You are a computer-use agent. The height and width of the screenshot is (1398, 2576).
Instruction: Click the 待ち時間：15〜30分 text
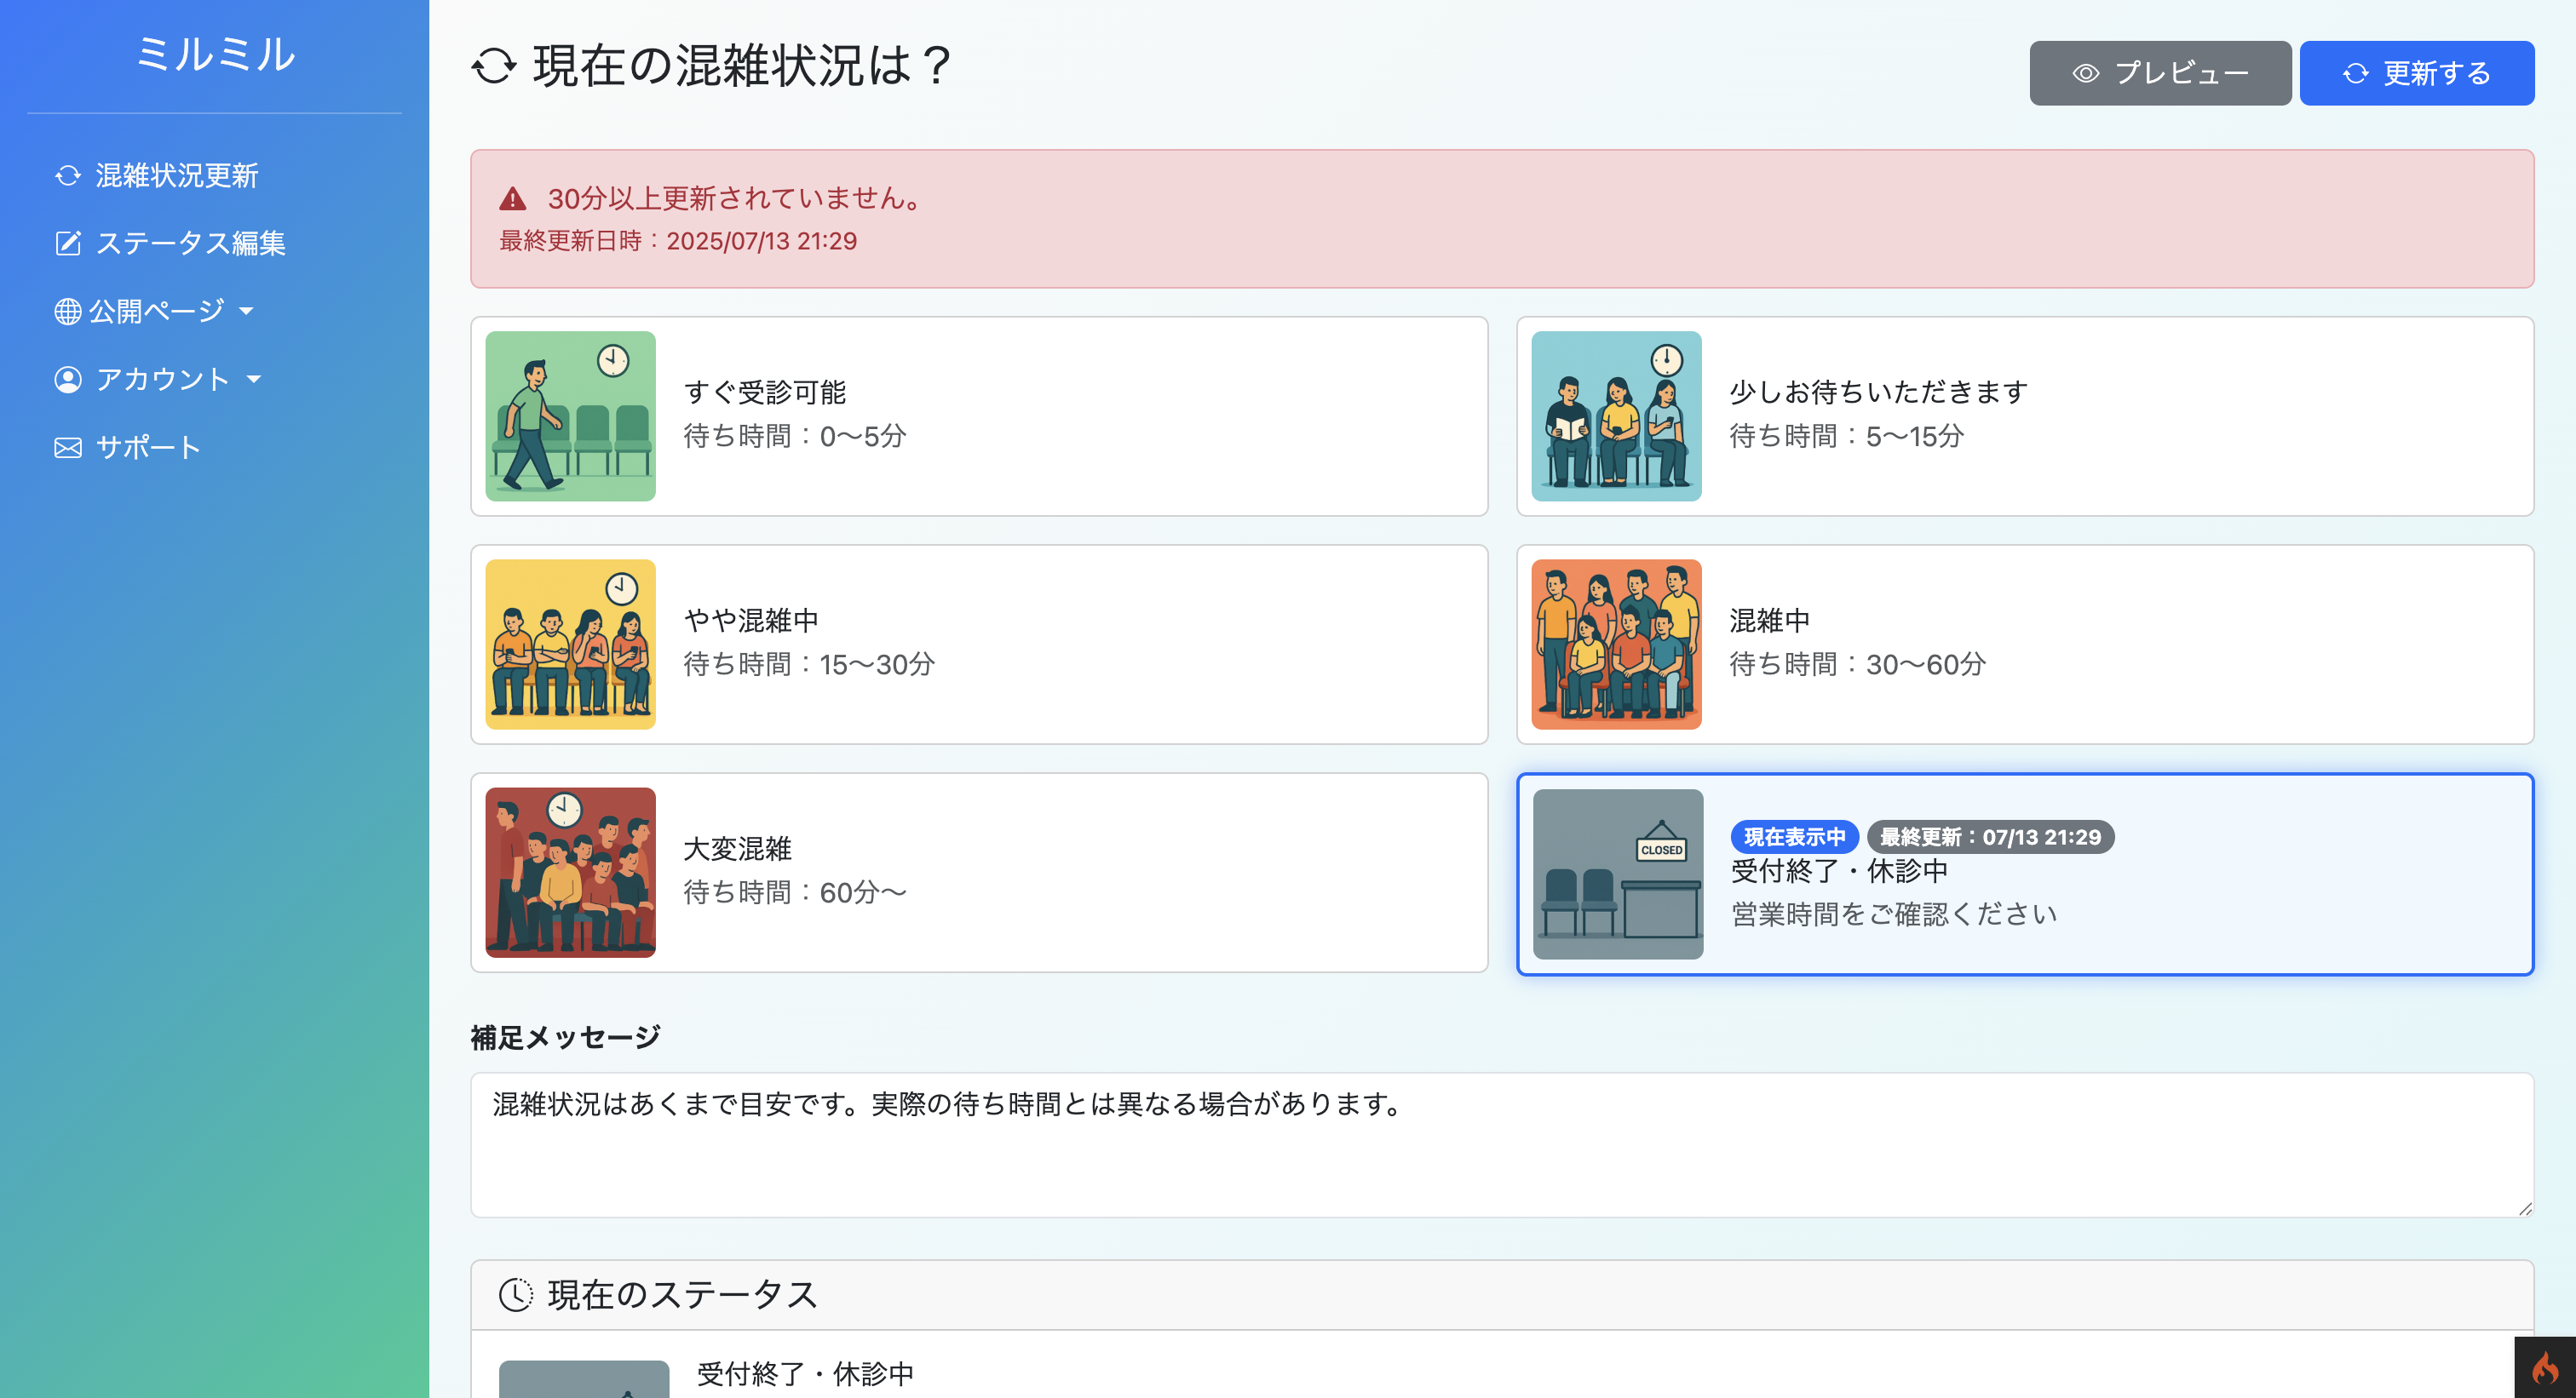point(810,663)
